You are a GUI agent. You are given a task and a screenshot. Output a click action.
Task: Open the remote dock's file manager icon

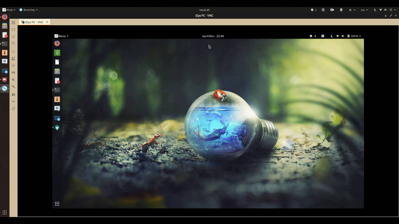pos(57,71)
